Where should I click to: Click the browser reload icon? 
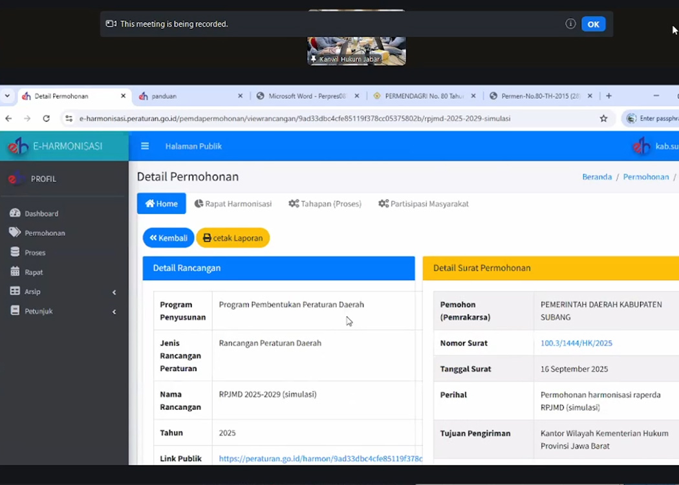(x=47, y=118)
